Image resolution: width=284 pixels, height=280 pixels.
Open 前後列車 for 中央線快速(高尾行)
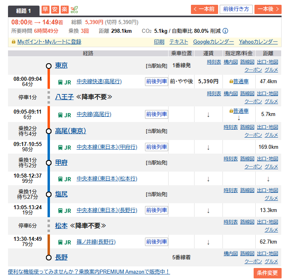[x=157, y=82]
